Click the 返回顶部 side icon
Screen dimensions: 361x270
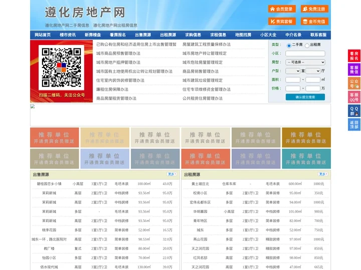click(354, 124)
